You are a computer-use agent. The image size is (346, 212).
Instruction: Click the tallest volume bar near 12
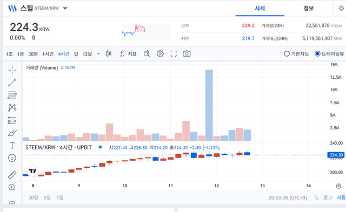click(x=209, y=105)
